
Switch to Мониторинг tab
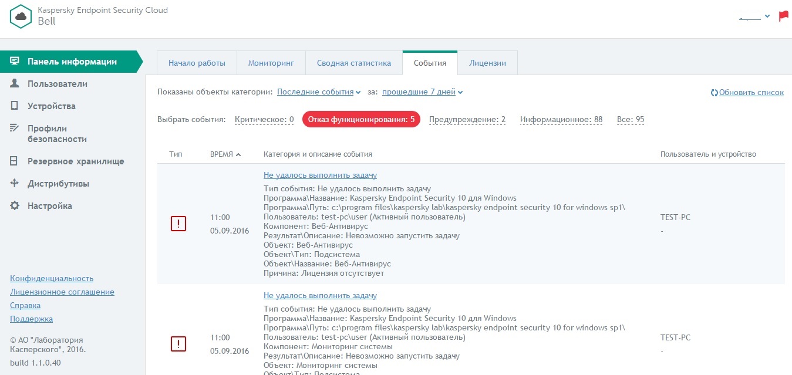click(x=271, y=63)
